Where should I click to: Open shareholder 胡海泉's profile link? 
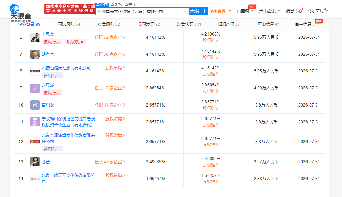(x=48, y=54)
